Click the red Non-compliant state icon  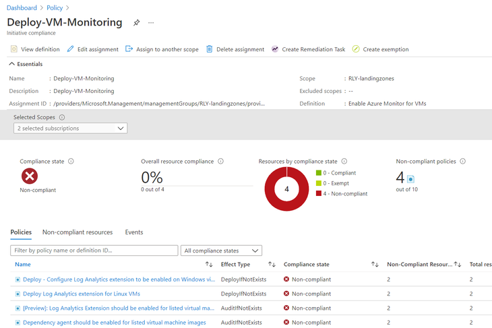tap(30, 176)
